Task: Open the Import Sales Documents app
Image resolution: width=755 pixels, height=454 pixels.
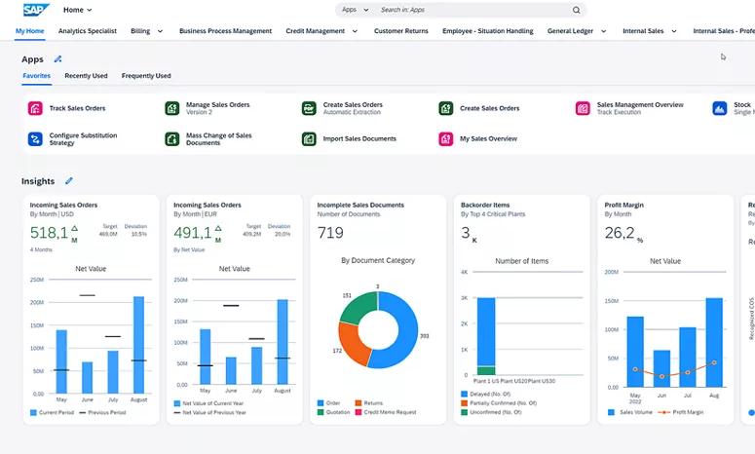Action: click(359, 139)
